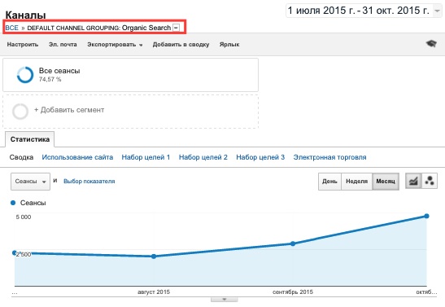445x307 pixels.
Task: Click the Эл. почта button
Action: tap(63, 45)
